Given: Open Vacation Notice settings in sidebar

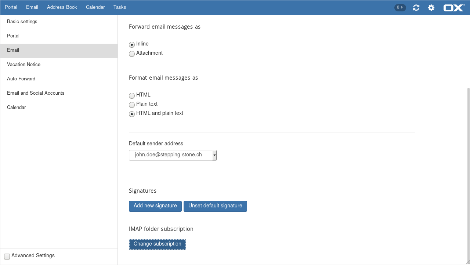Looking at the screenshot, I should (x=24, y=65).
